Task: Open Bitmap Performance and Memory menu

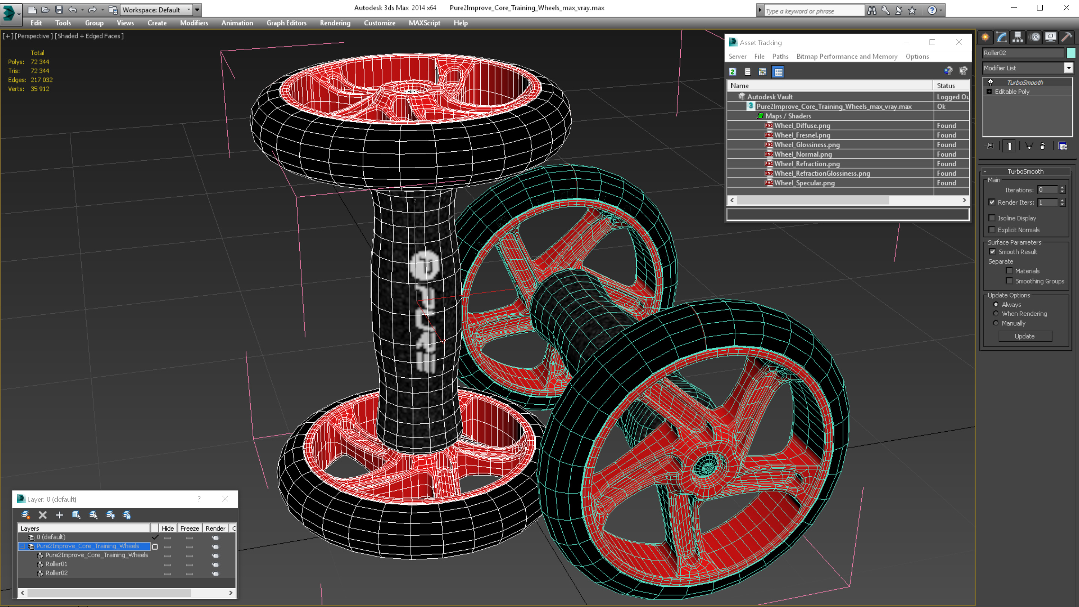Action: [847, 56]
